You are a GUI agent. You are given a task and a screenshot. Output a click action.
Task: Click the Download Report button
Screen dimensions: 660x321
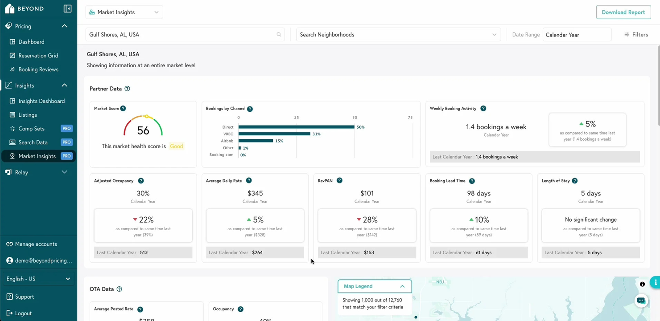623,12
